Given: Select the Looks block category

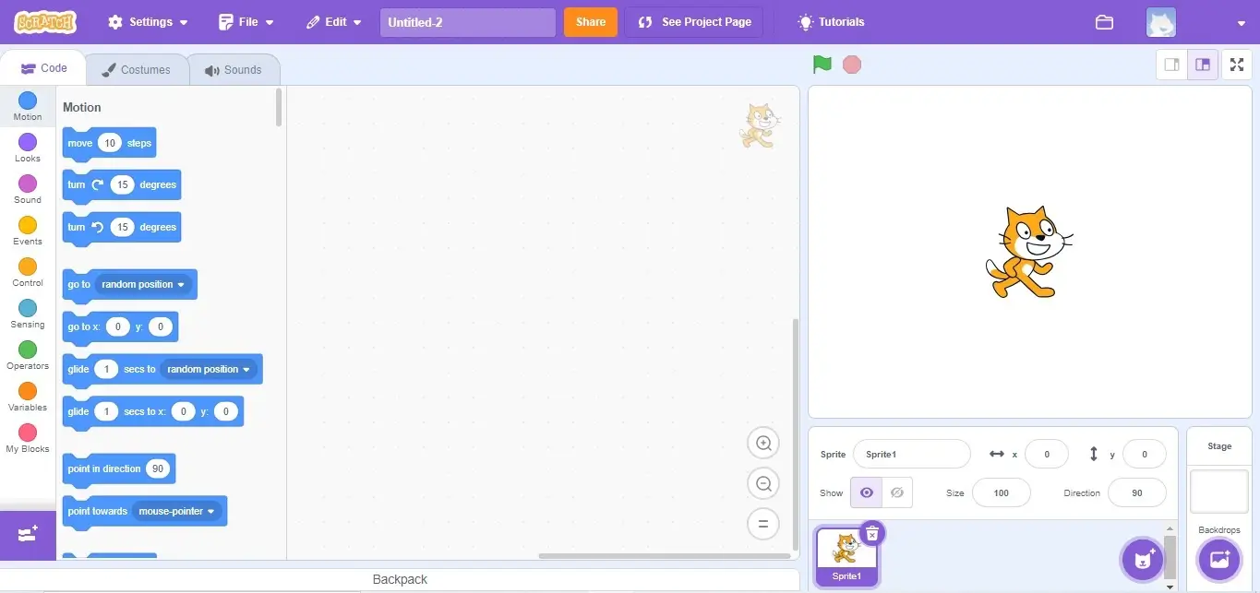Looking at the screenshot, I should point(28,148).
